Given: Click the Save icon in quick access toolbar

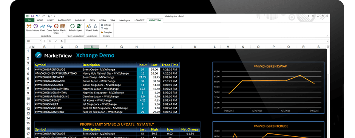Looking at the screenshot, I should click(x=32, y=16).
